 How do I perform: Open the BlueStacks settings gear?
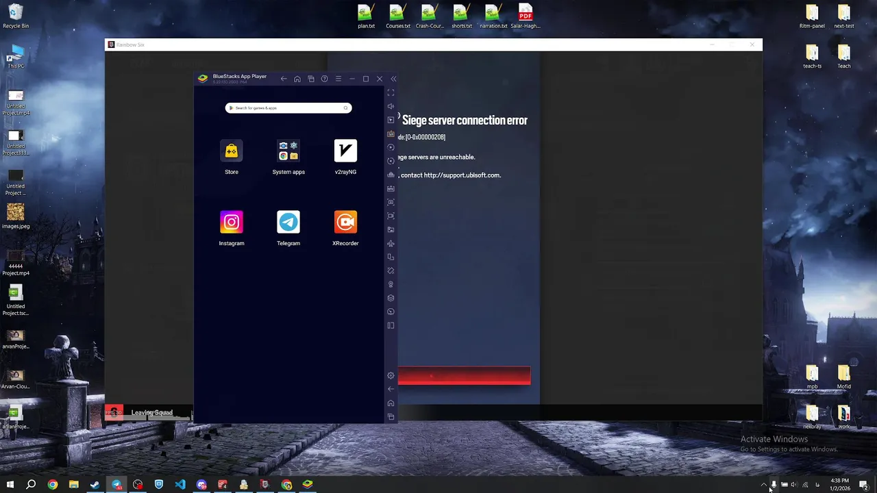tap(391, 375)
